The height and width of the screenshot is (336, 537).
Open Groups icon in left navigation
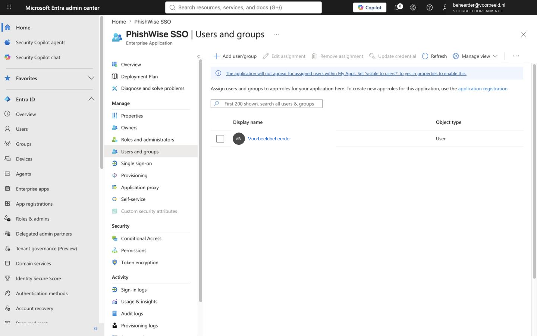[x=7, y=144]
